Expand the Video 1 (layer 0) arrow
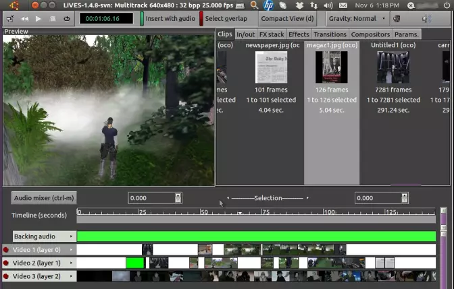454x289 pixels. point(71,250)
